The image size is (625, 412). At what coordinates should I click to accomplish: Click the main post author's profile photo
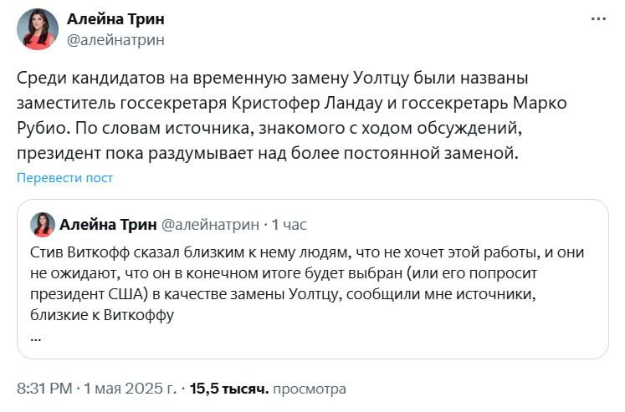pyautogui.click(x=37, y=29)
